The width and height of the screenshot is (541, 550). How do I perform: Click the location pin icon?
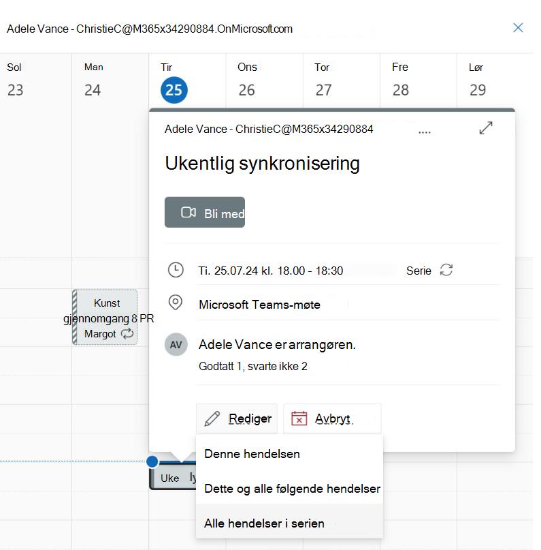tap(176, 303)
